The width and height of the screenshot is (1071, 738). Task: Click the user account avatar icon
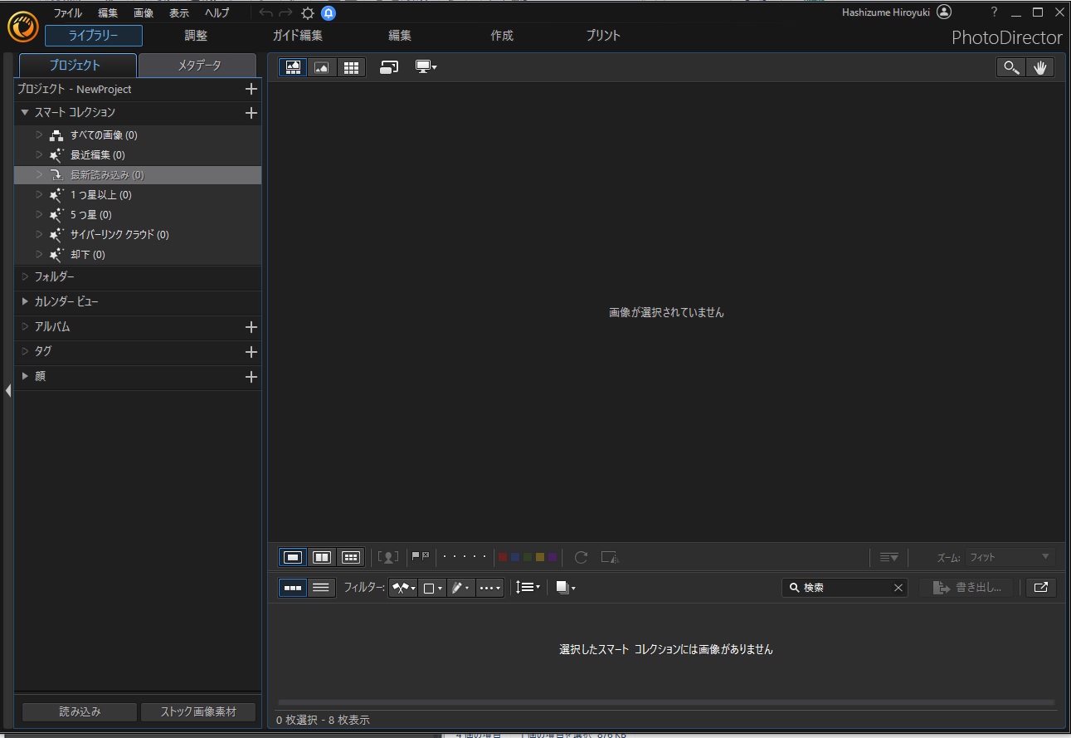click(943, 12)
